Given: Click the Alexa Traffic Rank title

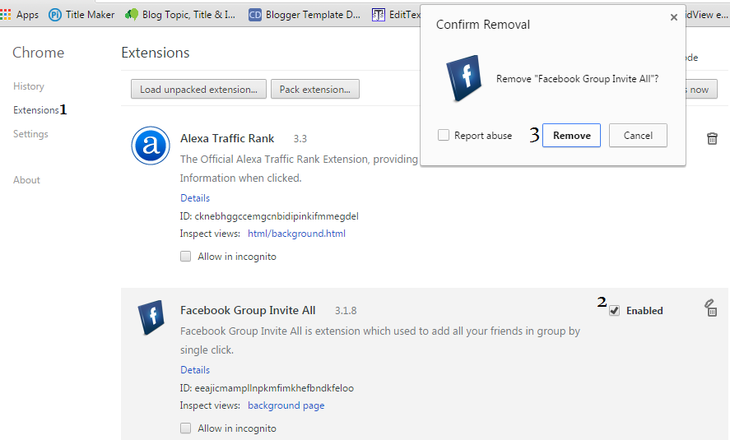Looking at the screenshot, I should tap(227, 139).
